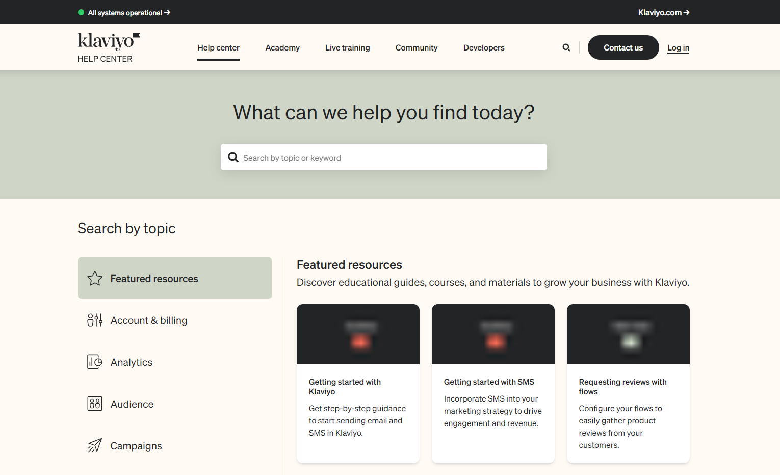This screenshot has width=780, height=475.
Task: Click the 'Discover educational guides' description text
Action: tap(493, 282)
